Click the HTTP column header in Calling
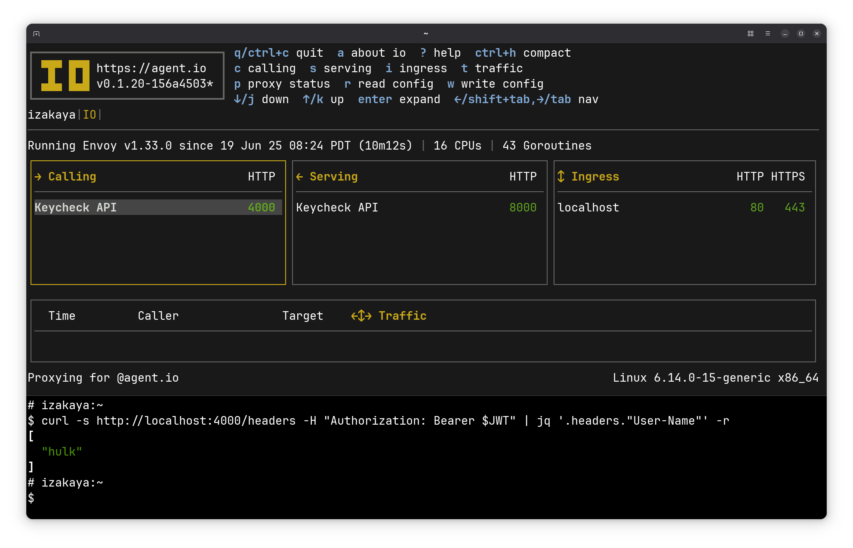853x548 pixels. [x=262, y=177]
